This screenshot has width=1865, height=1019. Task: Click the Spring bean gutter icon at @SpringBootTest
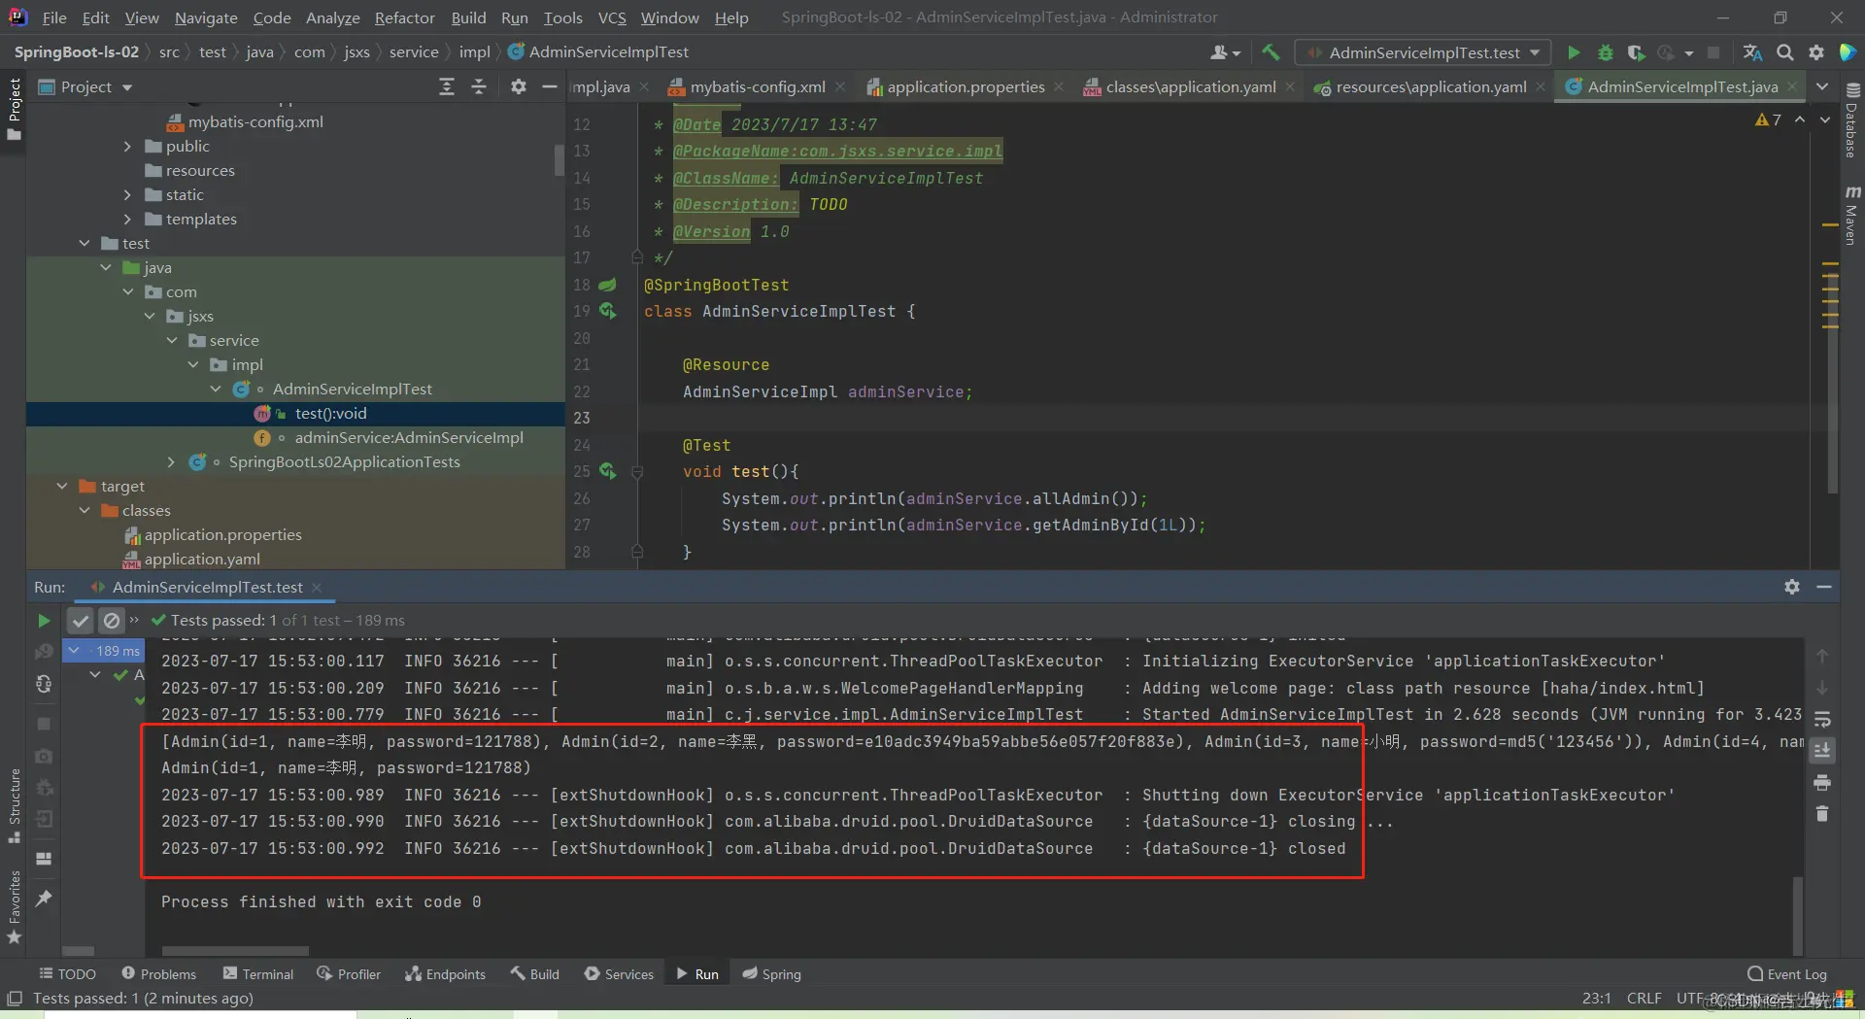coord(607,285)
